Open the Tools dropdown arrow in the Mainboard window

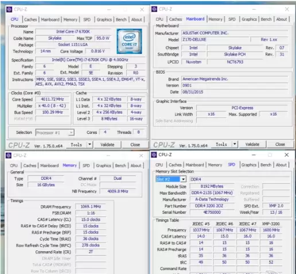tap(235, 144)
